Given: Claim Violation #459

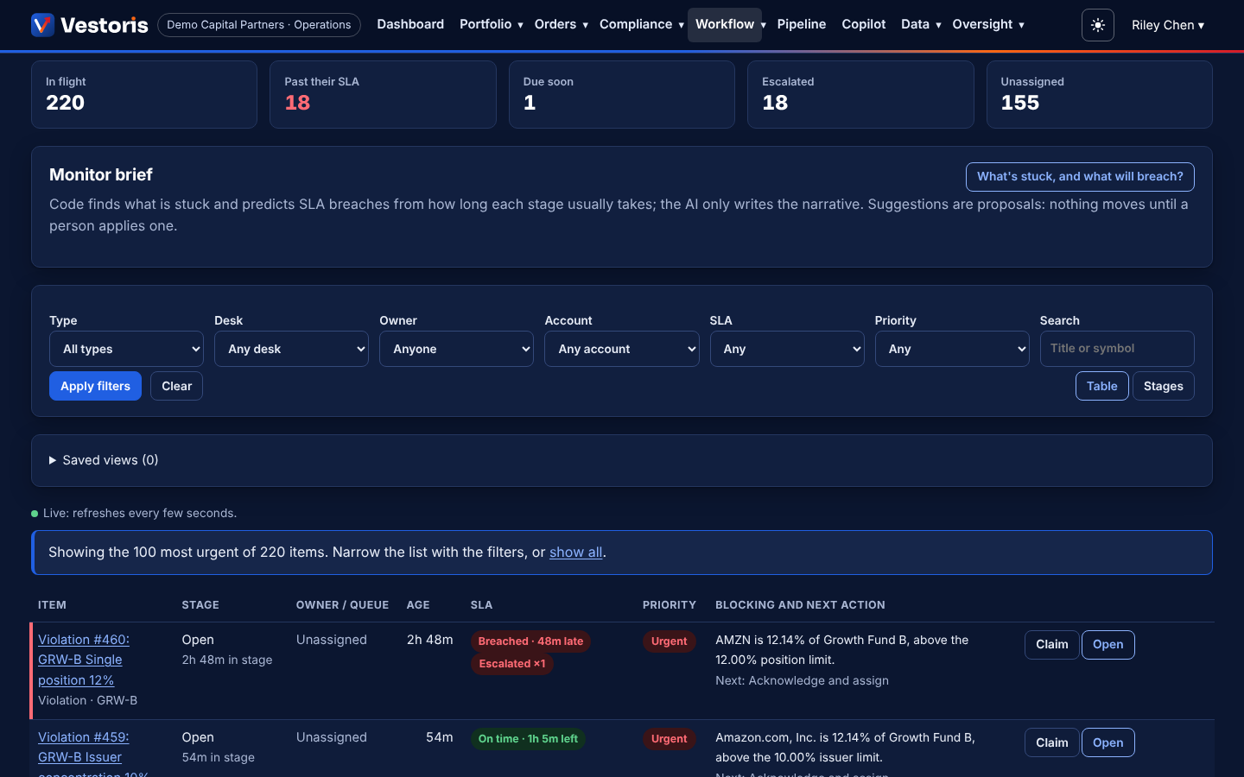Looking at the screenshot, I should coord(1051,742).
